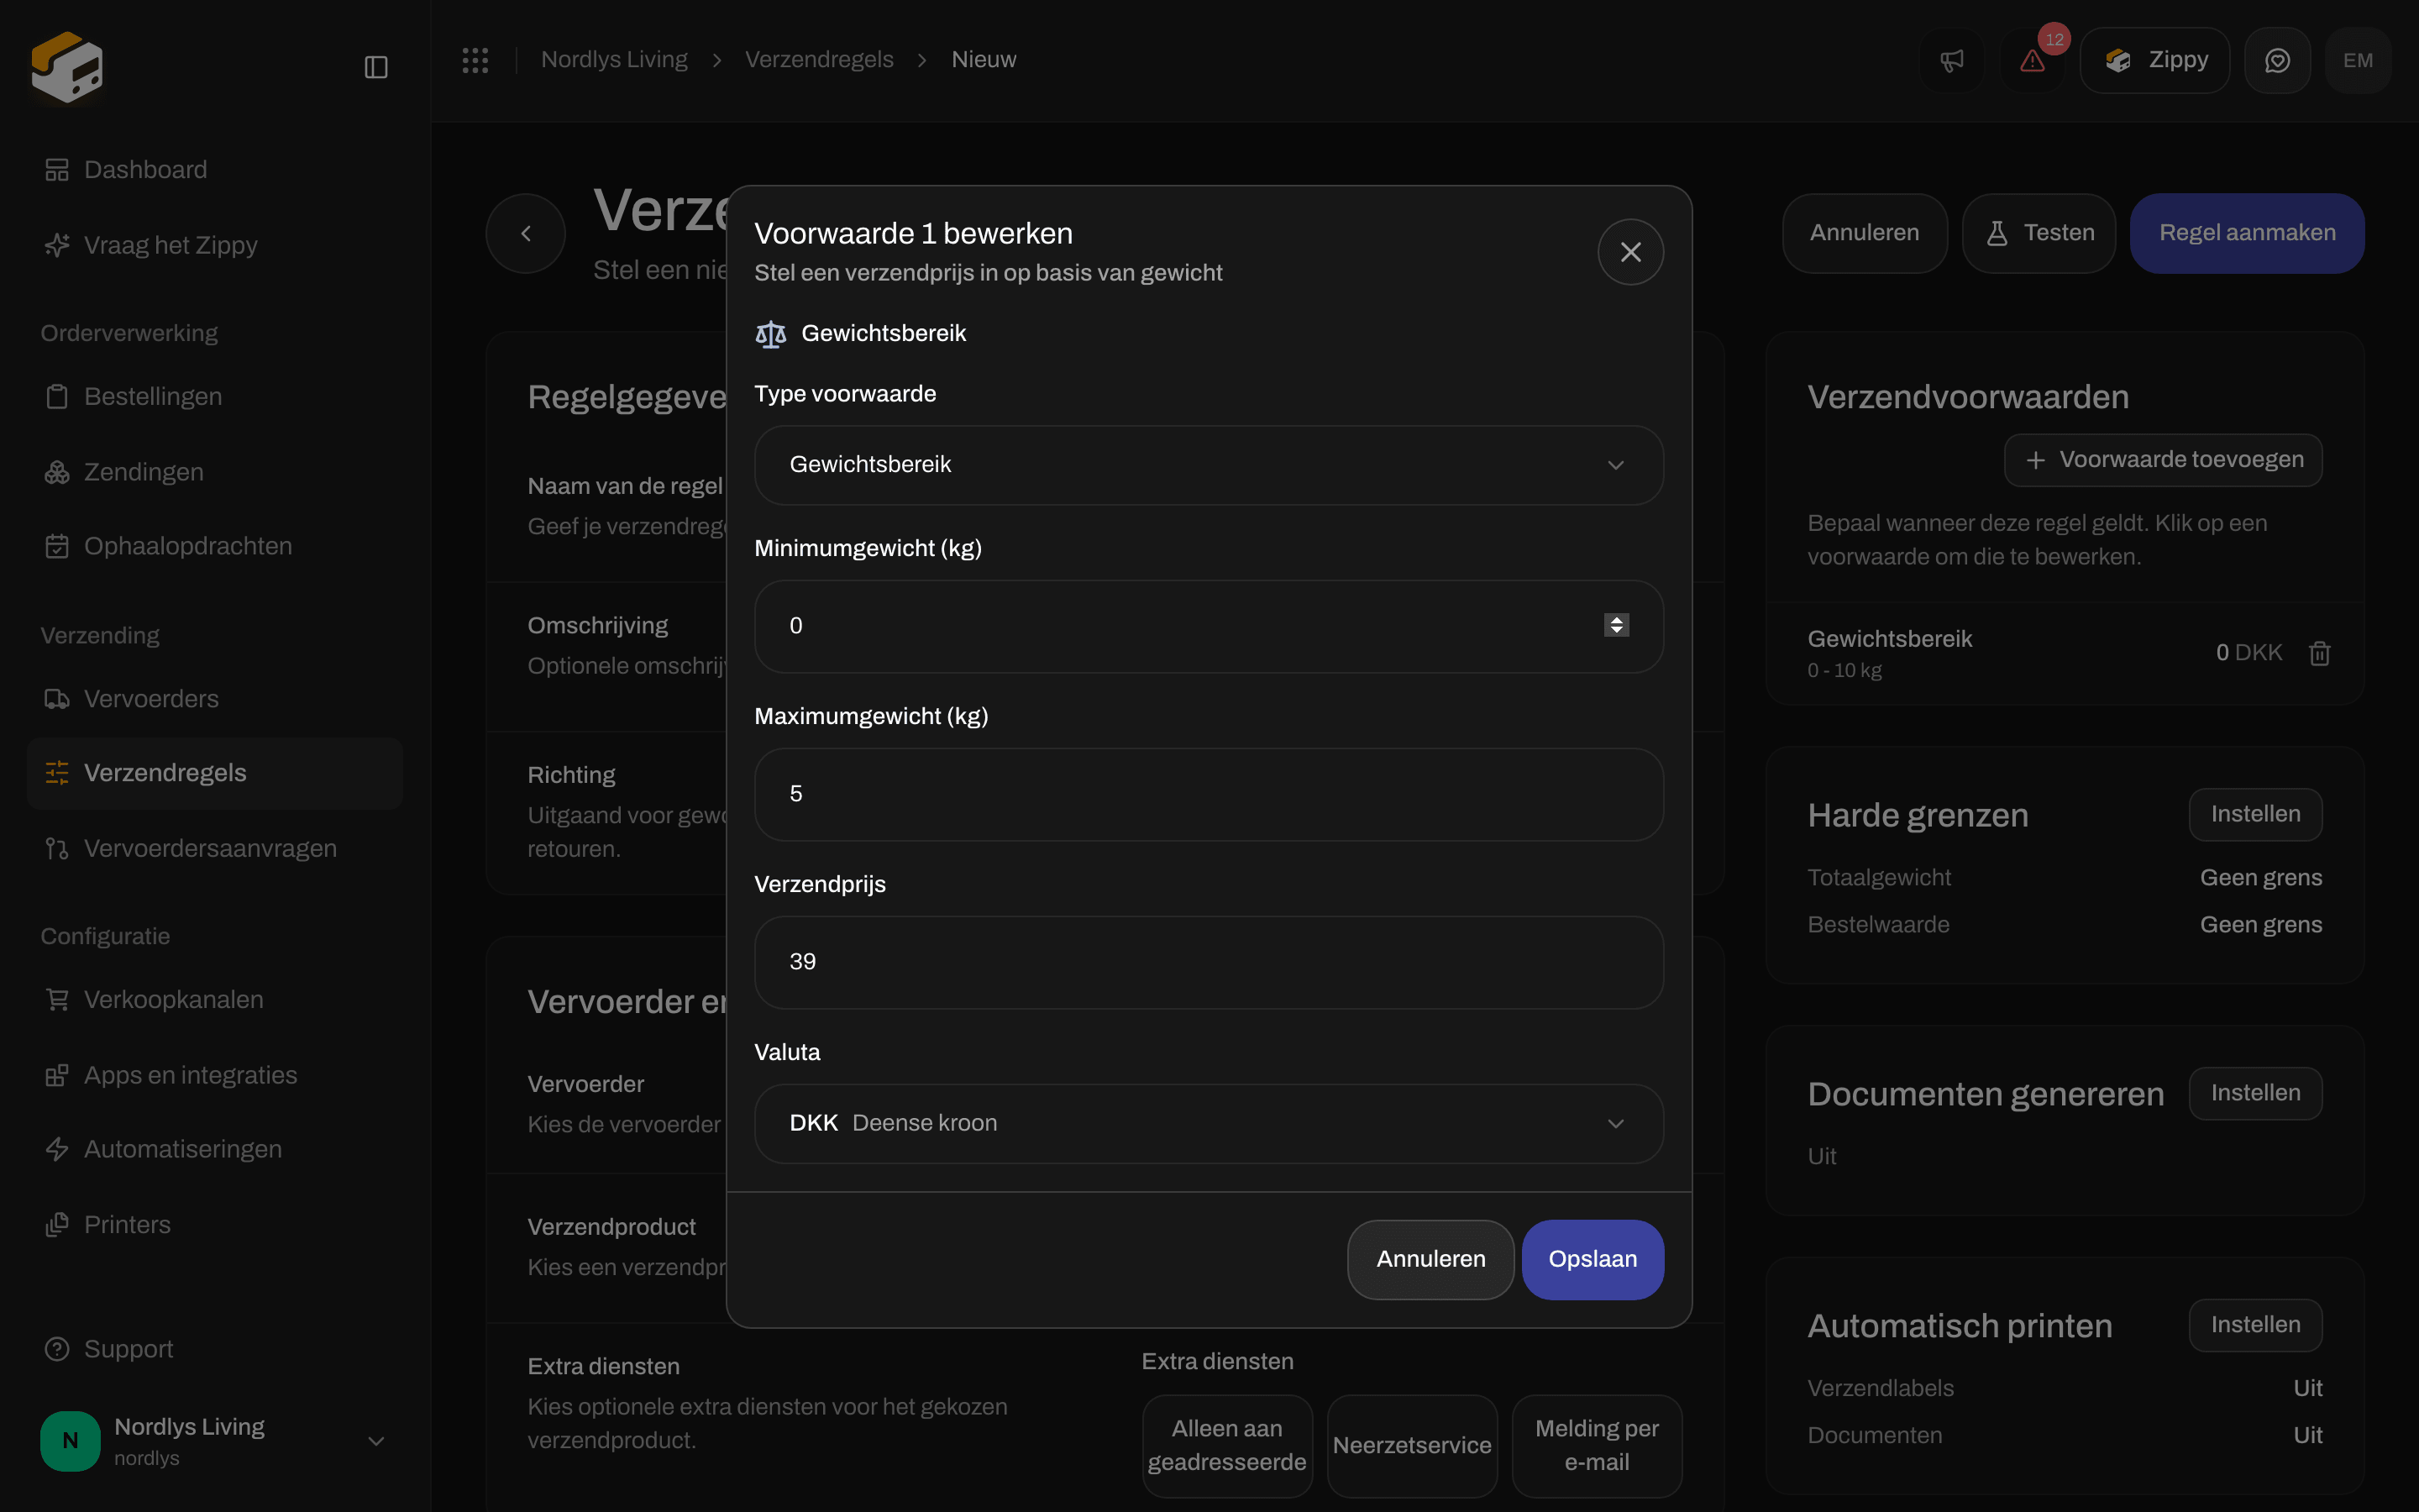
Task: Open Dashboard in sidebar
Action: pyautogui.click(x=215, y=170)
